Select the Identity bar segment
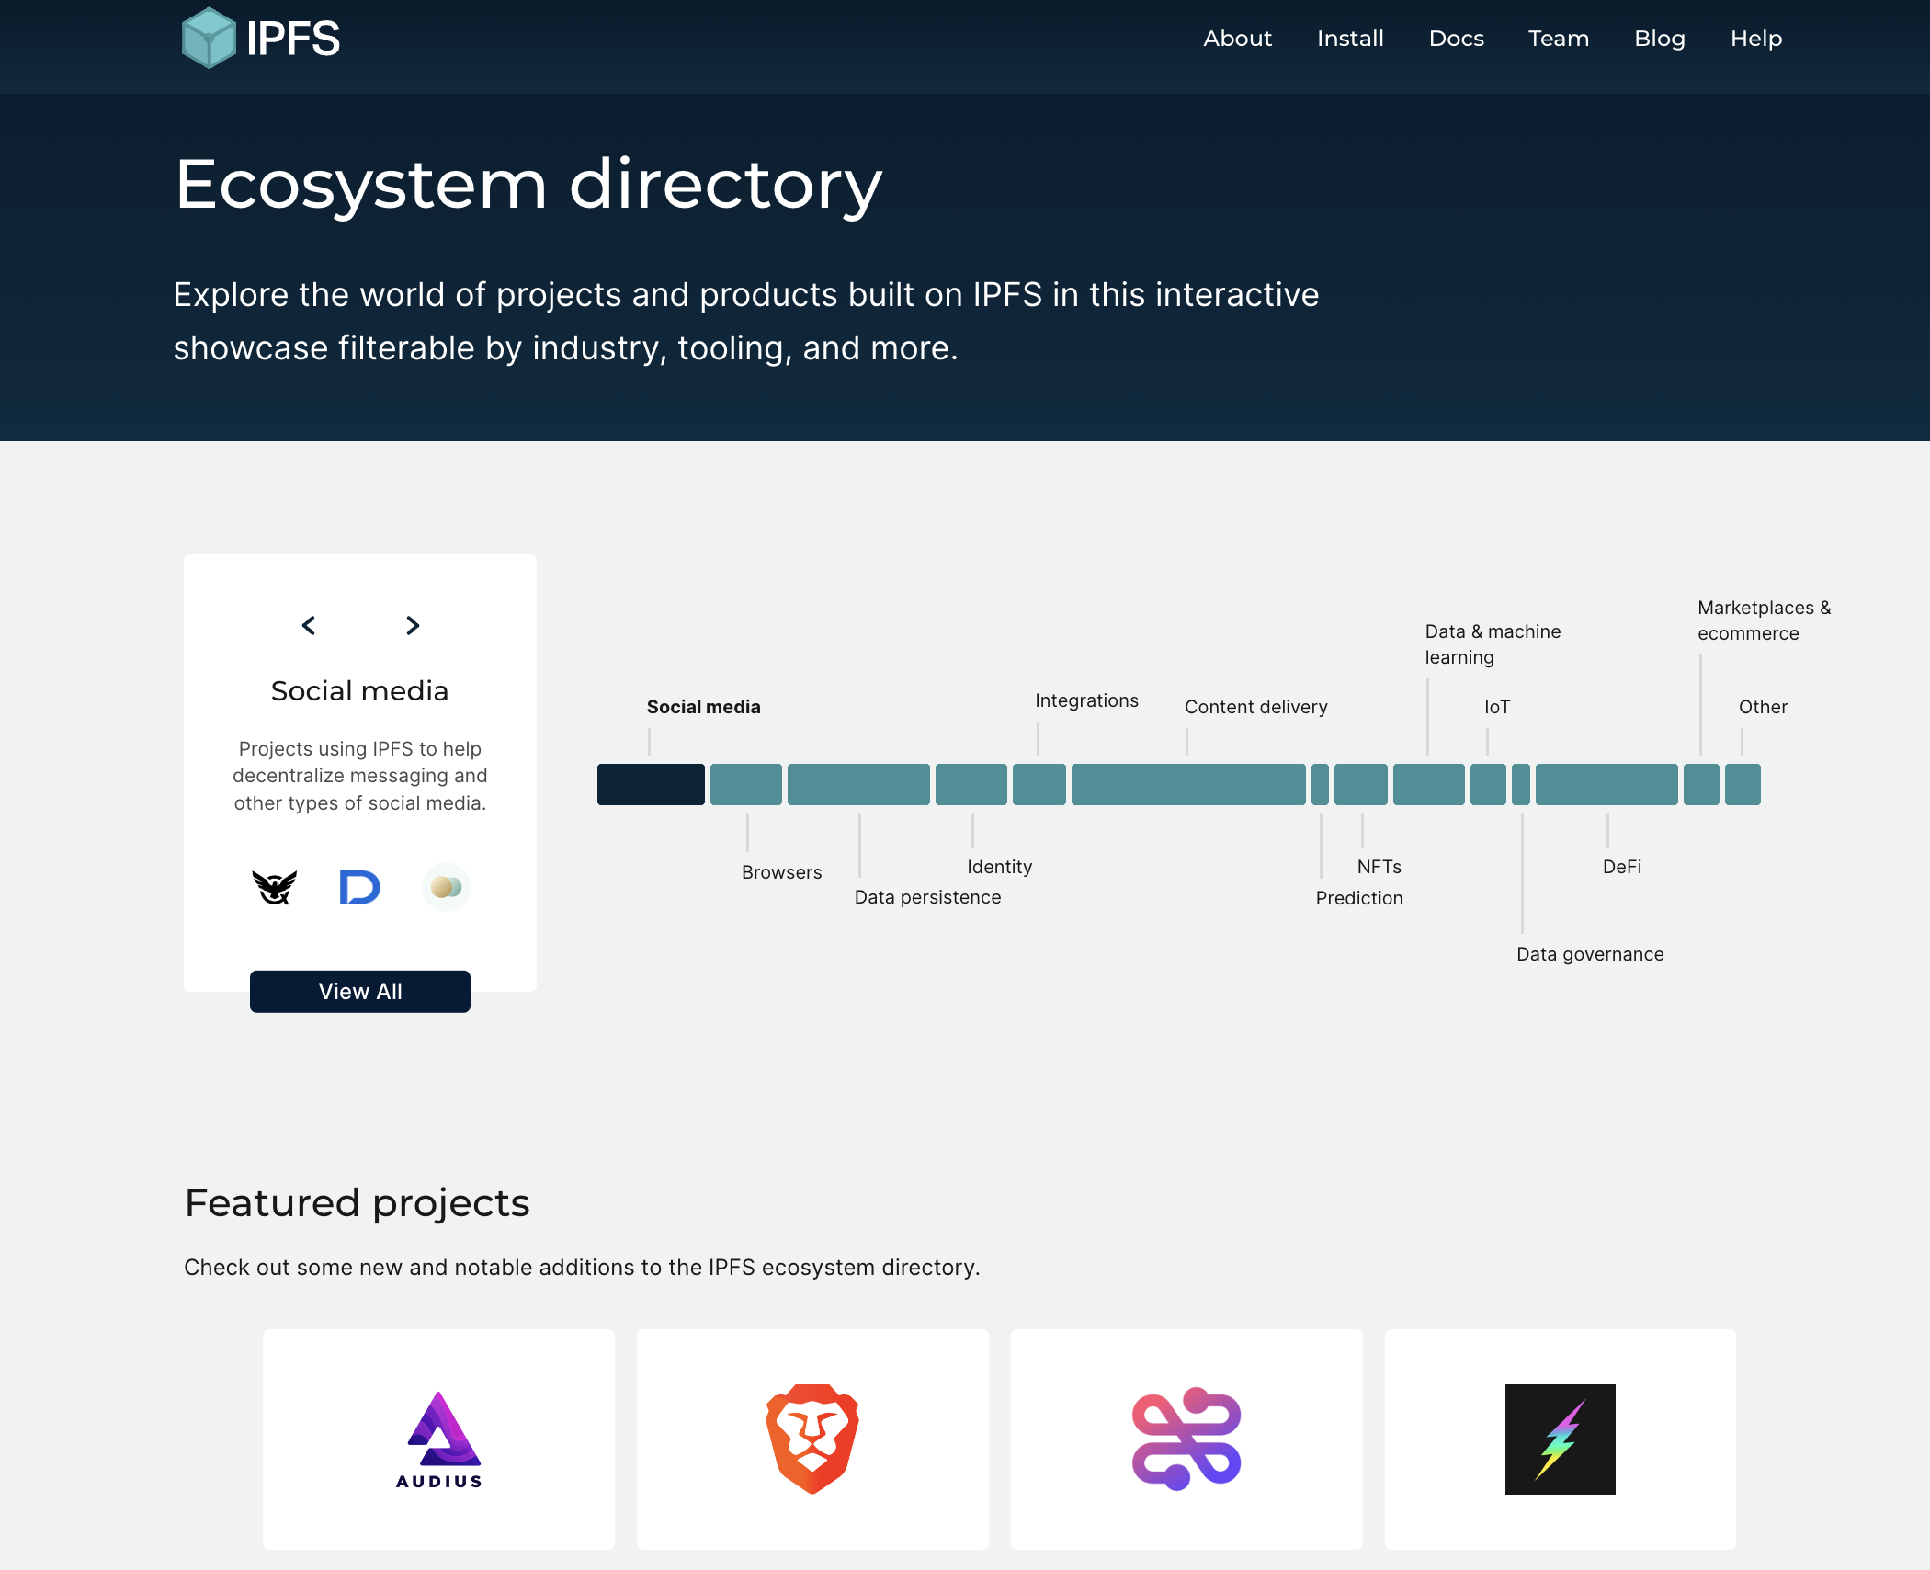Viewport: 1930px width, 1570px height. [x=971, y=784]
